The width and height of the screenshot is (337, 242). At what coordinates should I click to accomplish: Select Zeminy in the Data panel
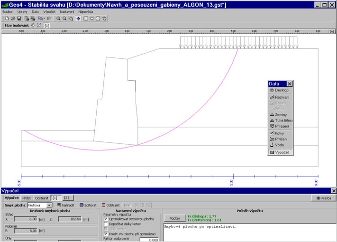[x=280, y=115]
